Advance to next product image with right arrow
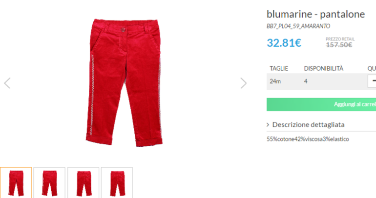 click(x=243, y=83)
